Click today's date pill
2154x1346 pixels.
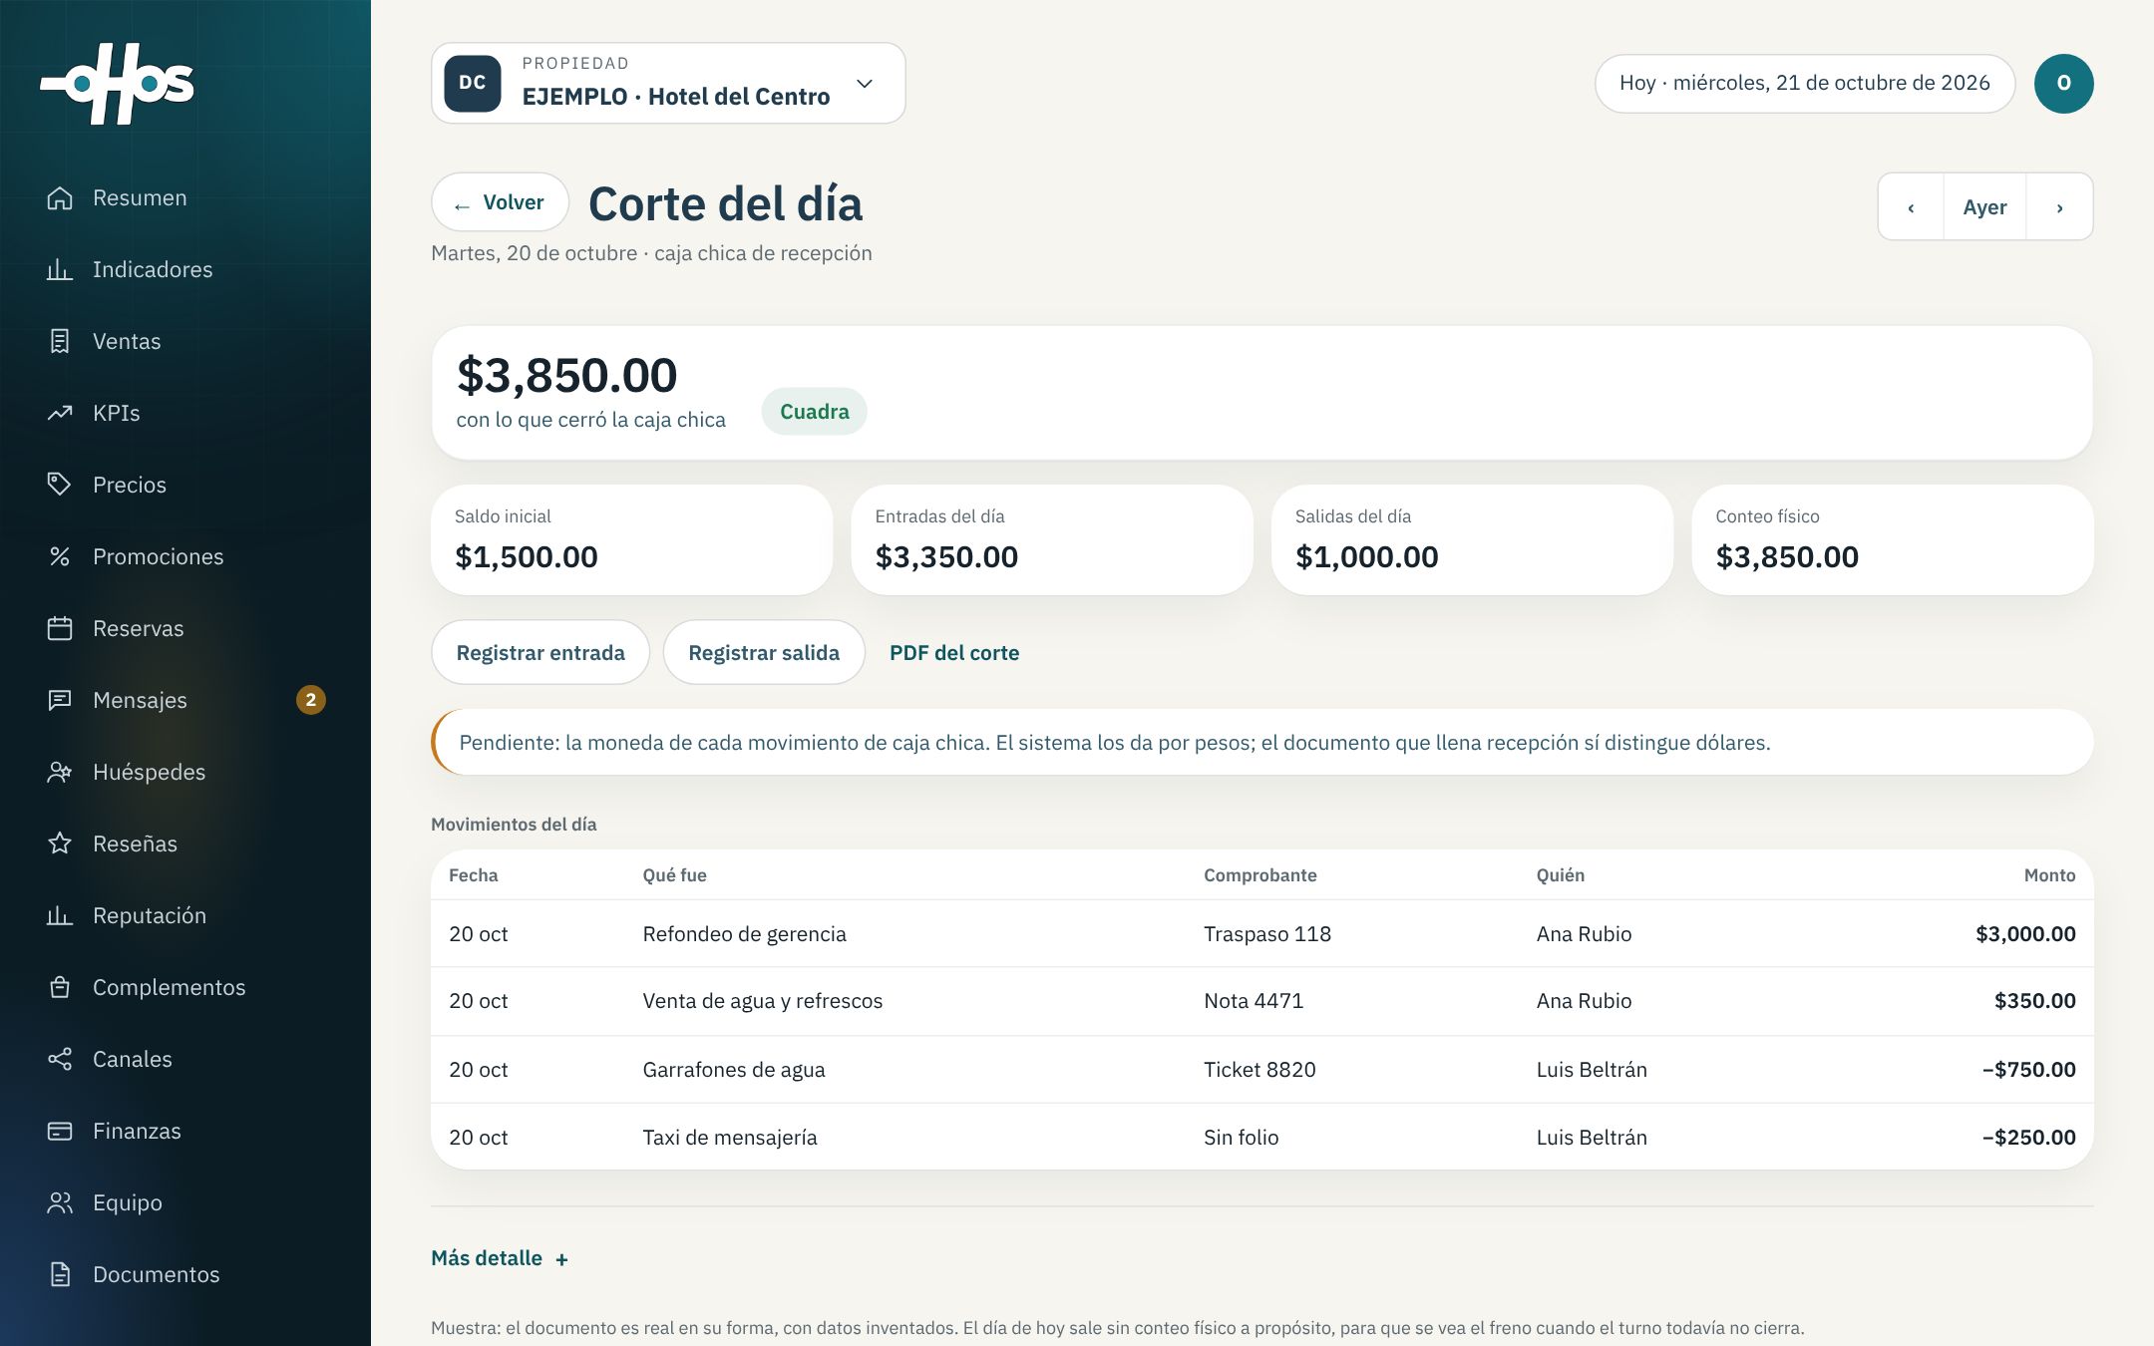tap(1805, 83)
